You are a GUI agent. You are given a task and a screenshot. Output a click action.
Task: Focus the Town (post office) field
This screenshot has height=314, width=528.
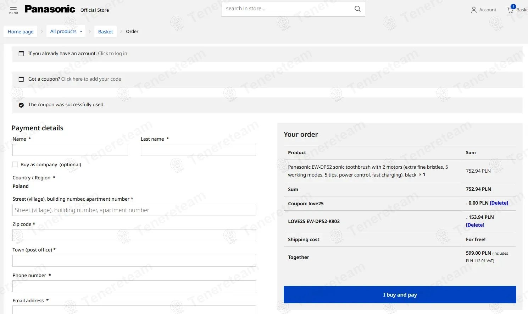(x=134, y=261)
